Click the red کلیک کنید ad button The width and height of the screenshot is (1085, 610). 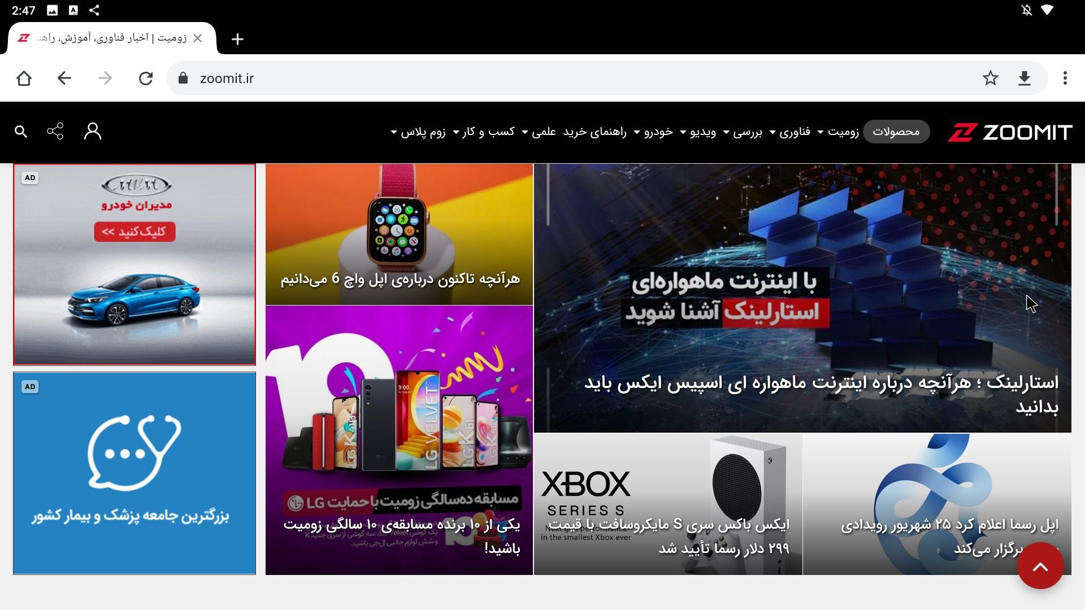134,232
